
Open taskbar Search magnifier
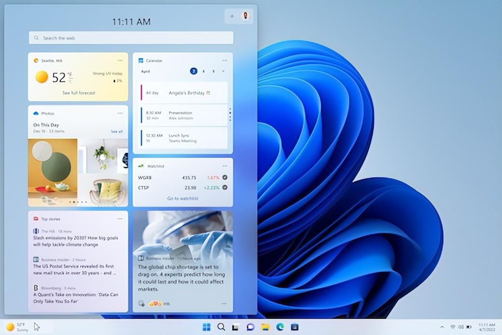(221, 327)
